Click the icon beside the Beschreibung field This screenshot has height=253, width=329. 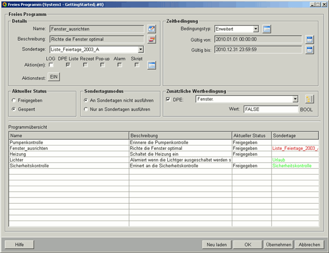coord(151,39)
